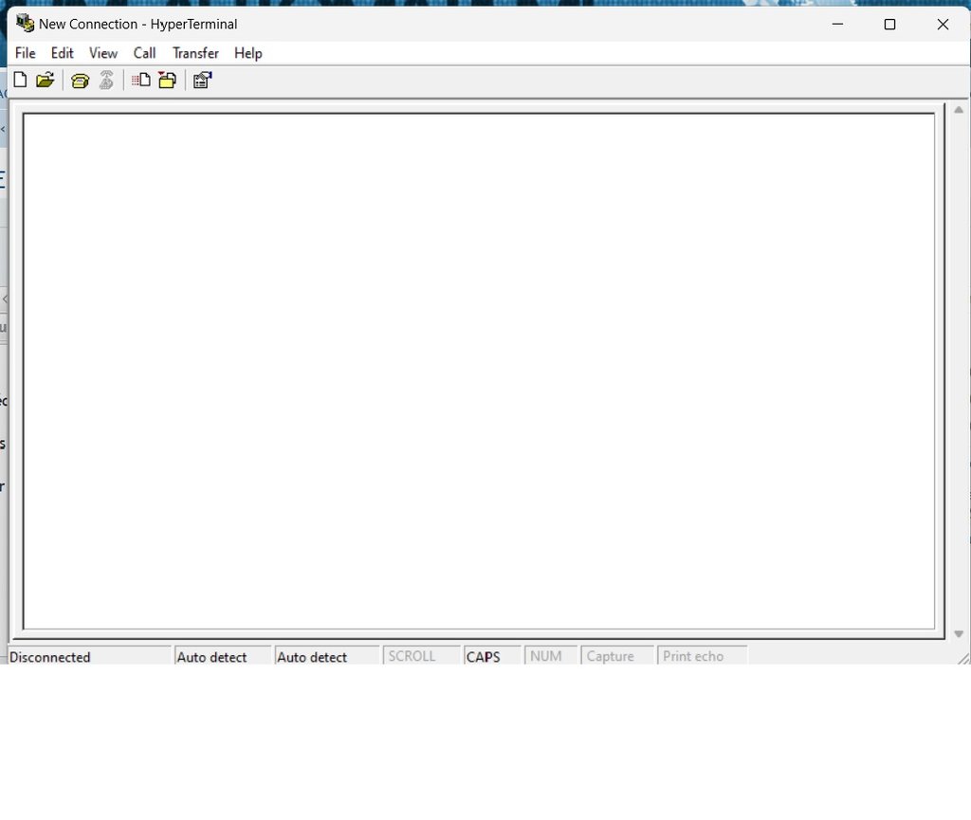The image size is (971, 820).
Task: Open the Help menu
Action: 248,53
